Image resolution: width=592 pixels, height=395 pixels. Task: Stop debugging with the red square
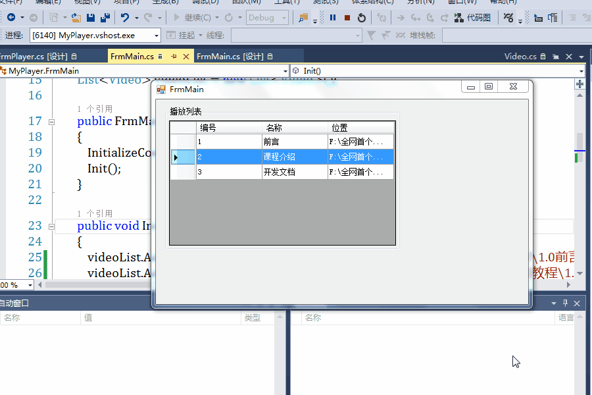point(347,18)
